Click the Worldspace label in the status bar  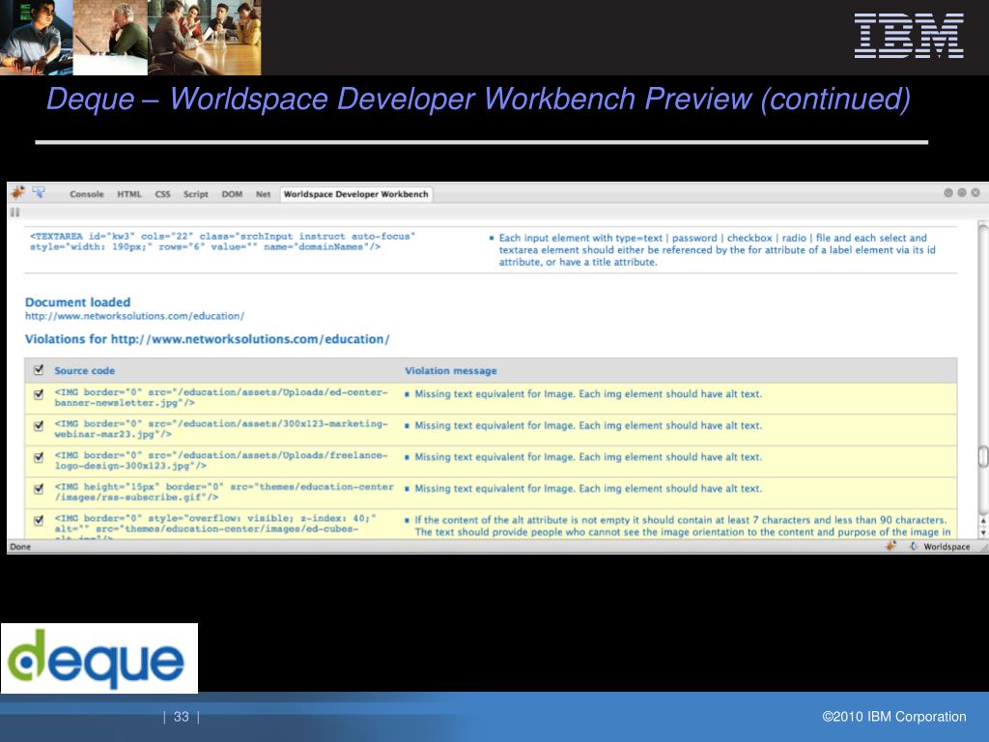point(947,547)
